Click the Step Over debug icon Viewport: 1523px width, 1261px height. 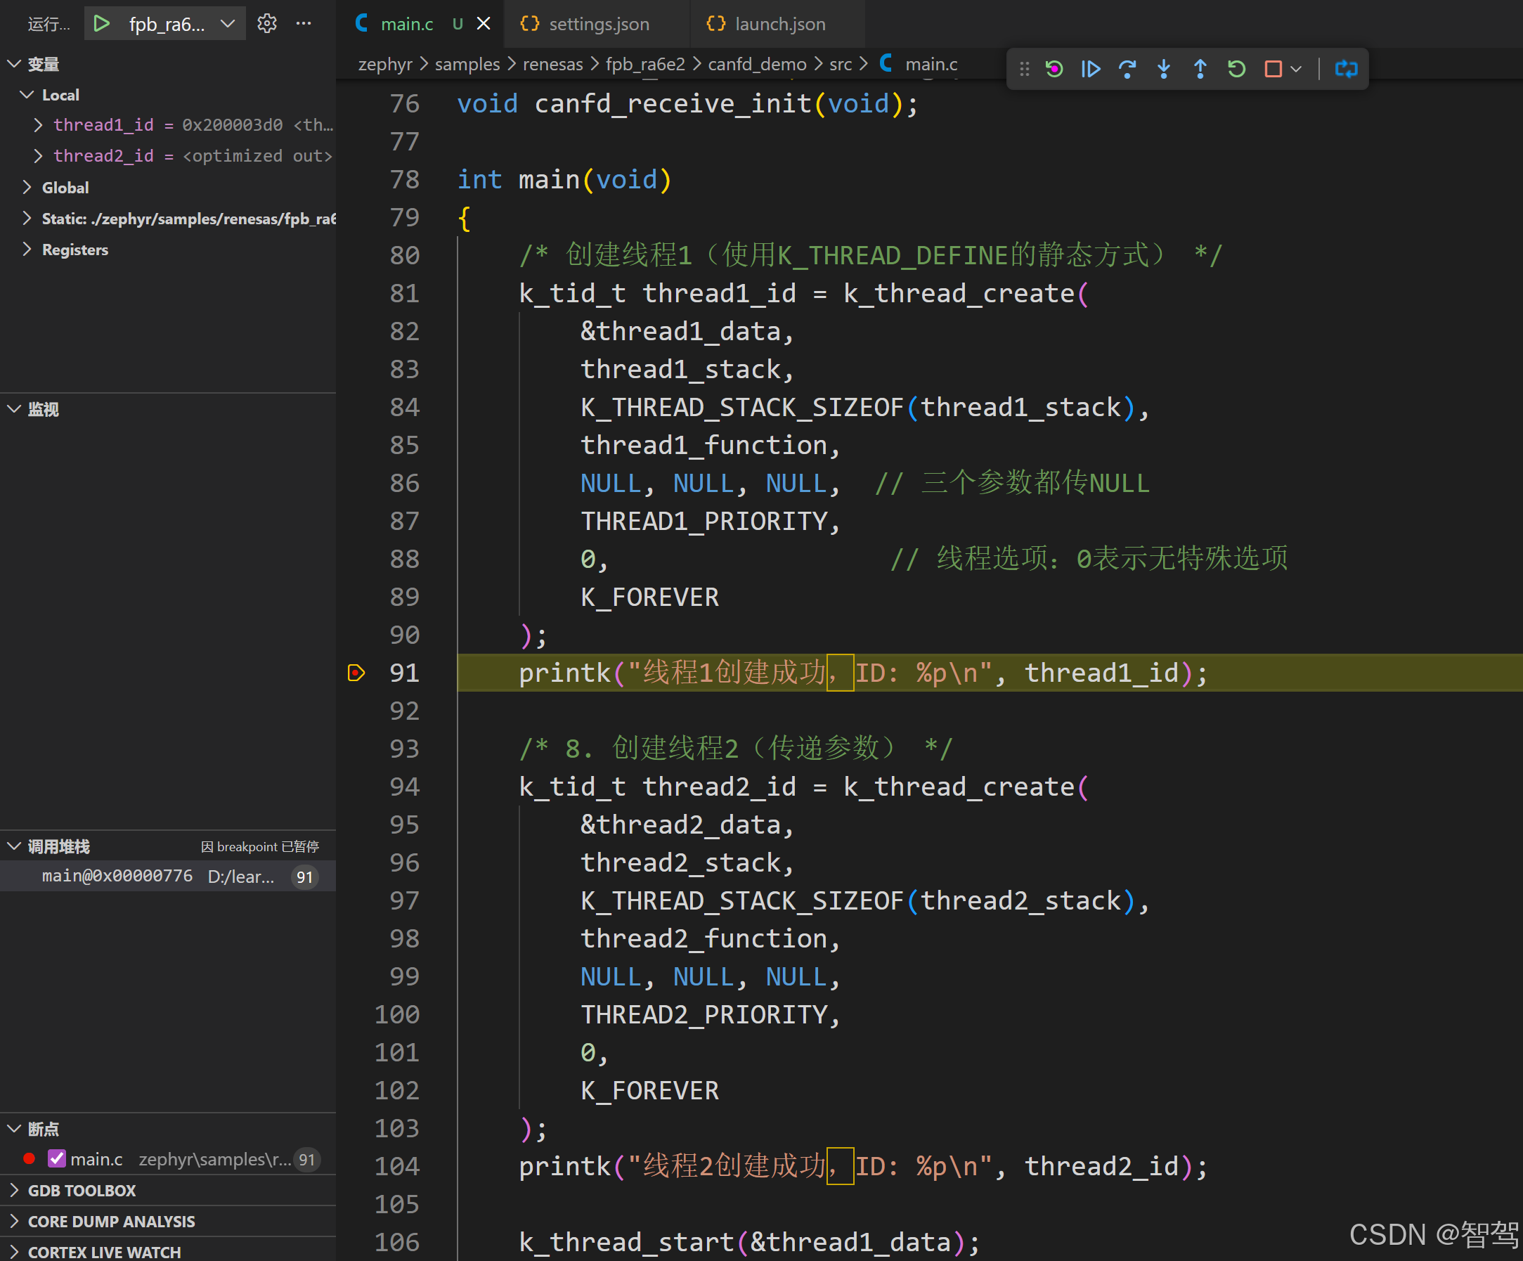(1127, 69)
